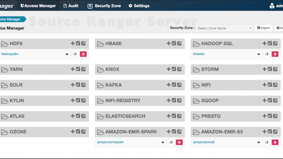The width and height of the screenshot is (283, 159).
Task: Edit the hivedev service
Action: tap(267, 54)
